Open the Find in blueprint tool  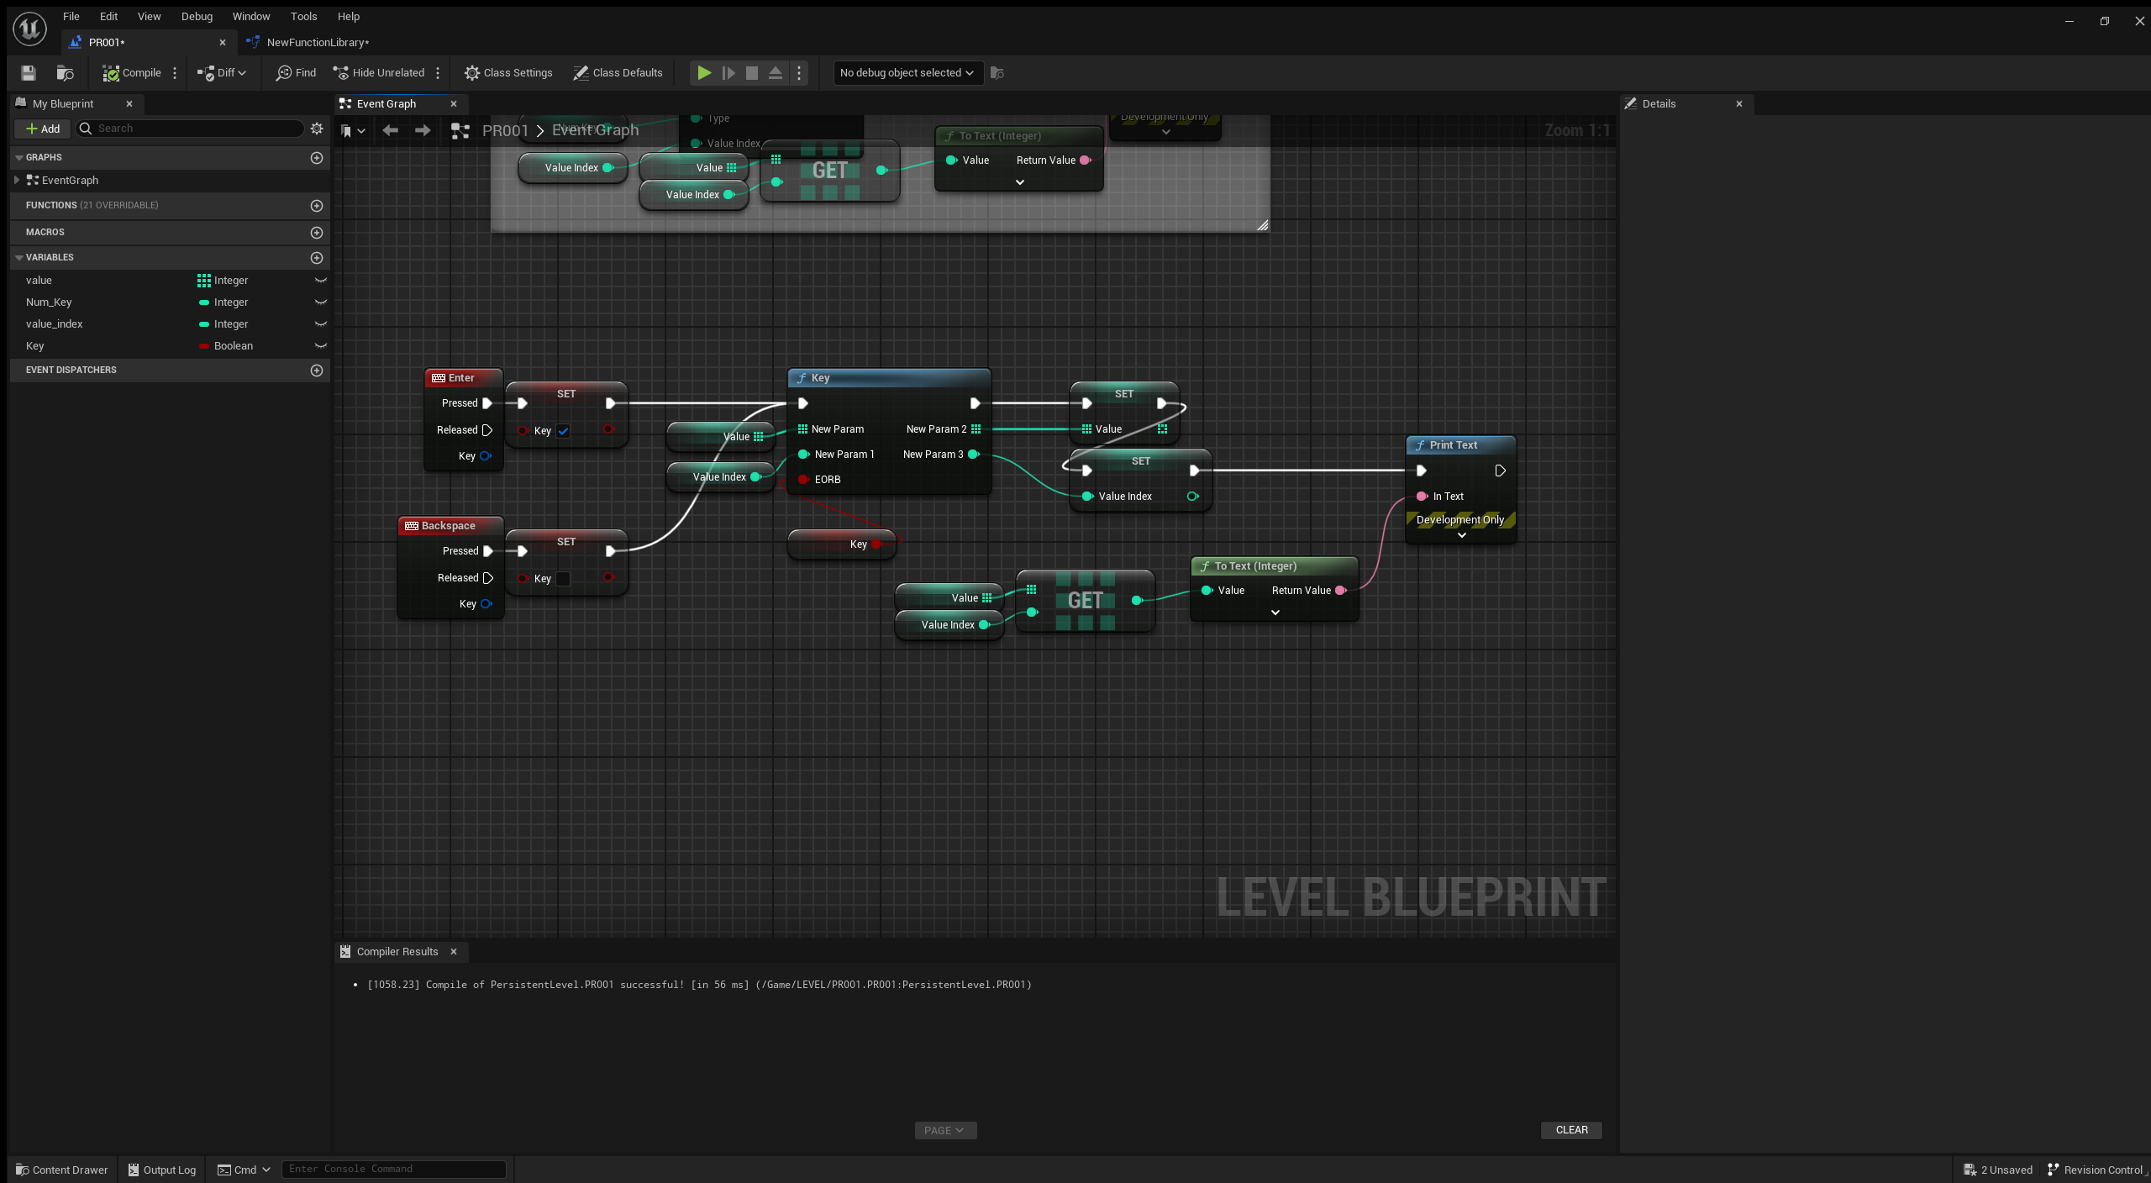click(x=296, y=73)
